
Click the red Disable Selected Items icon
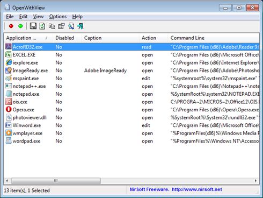(x=11, y=26)
